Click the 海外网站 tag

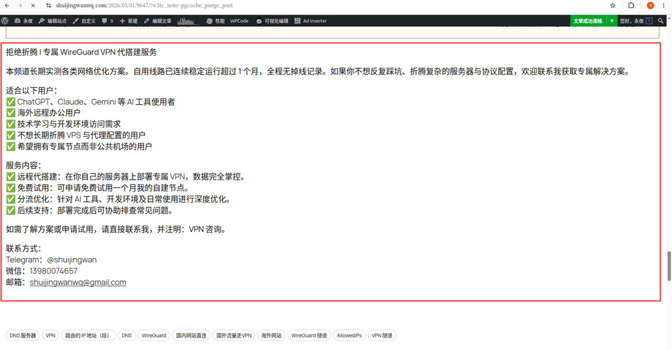[271, 336]
